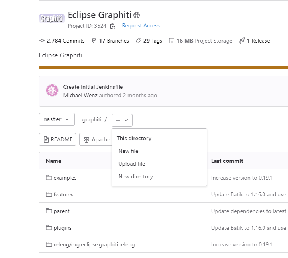Click the Eclipse Graphiti project title
The width and height of the screenshot is (288, 258).
tap(100, 15)
